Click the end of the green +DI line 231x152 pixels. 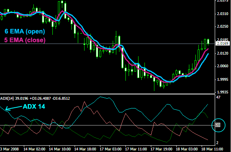[208, 118]
